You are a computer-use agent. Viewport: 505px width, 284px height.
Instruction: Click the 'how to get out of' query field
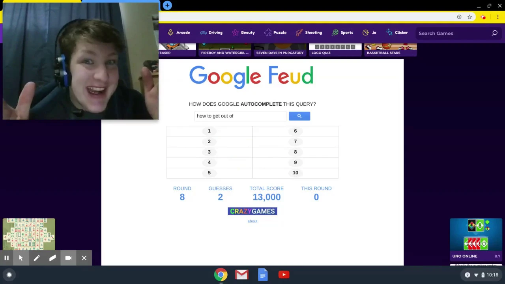click(240, 116)
